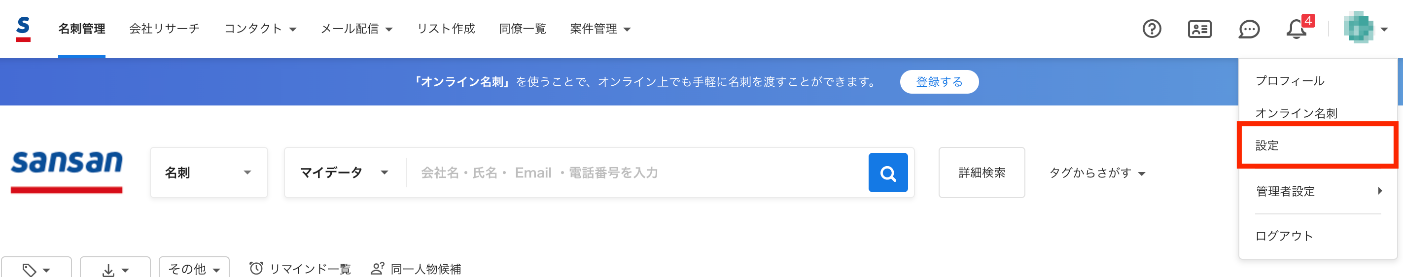Click the Sansan S logo icon
This screenshot has width=1403, height=277.
(x=23, y=29)
